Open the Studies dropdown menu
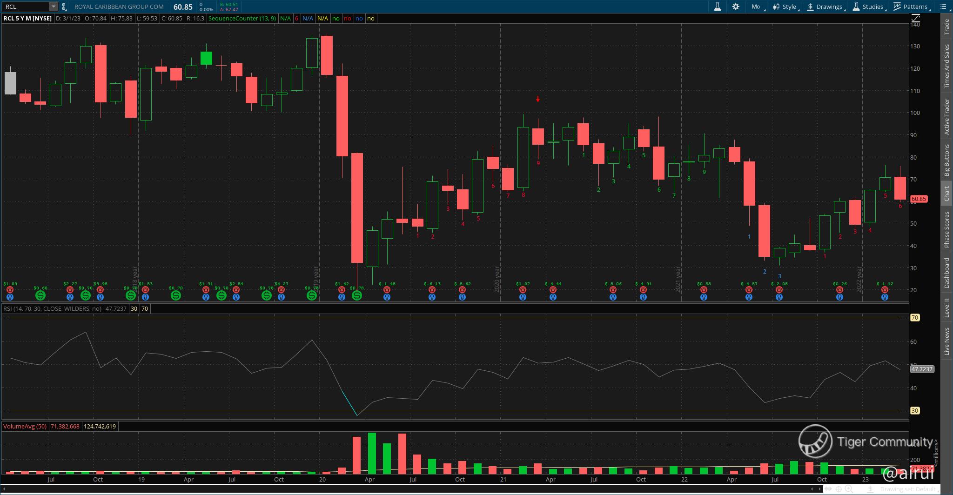 pos(868,7)
